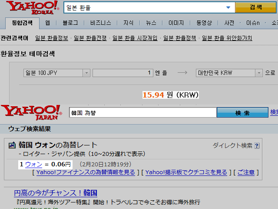This screenshot has width=278, height=209.
Task: Click the ウォン link in the rate
Action: pos(34,165)
